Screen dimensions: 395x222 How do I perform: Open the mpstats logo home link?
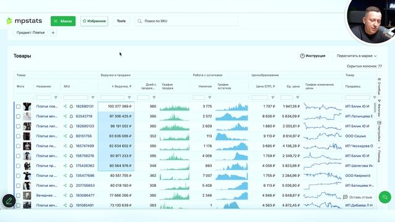click(x=25, y=21)
